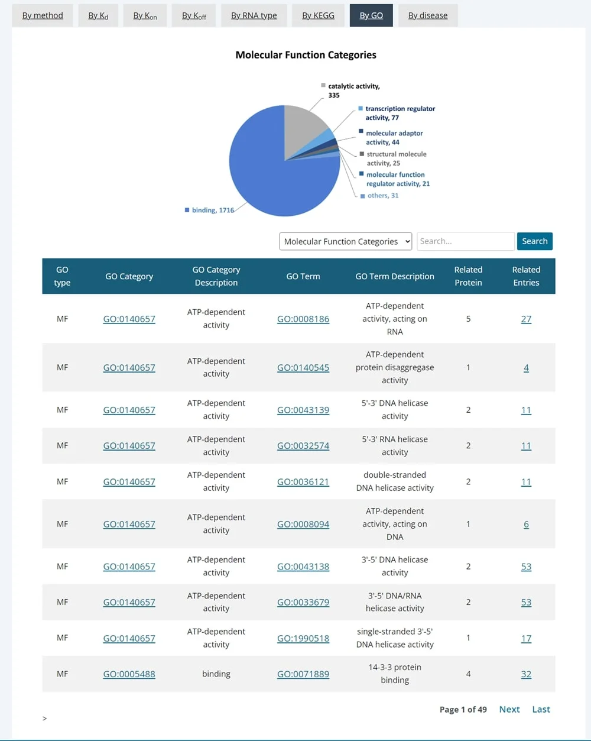Open the By KEGG tab
This screenshot has height=741, width=591.
(318, 15)
